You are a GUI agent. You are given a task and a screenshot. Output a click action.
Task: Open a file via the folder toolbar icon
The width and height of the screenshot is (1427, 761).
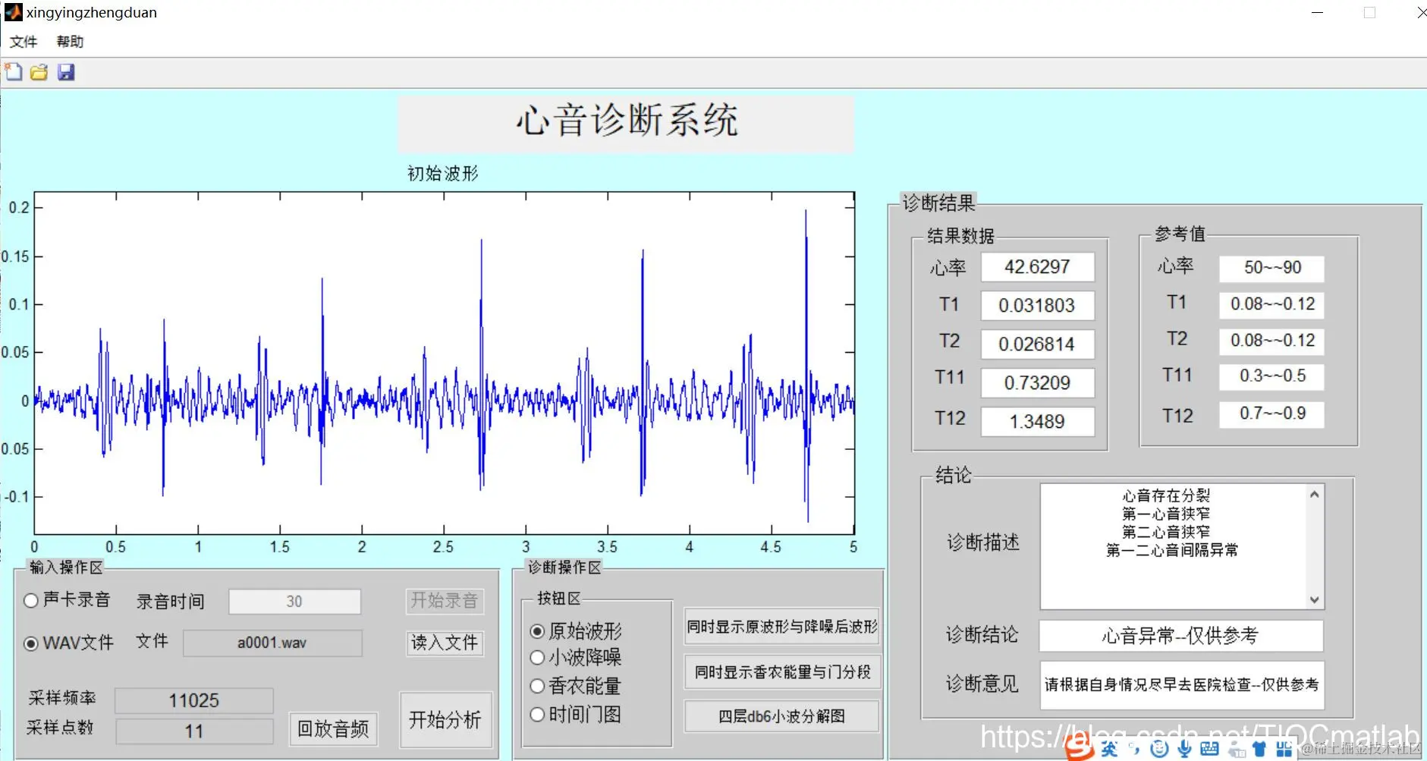point(39,72)
